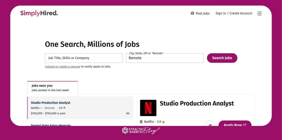Click the briefcase icon beside Post Jobs
This screenshot has height=140, width=282.
[x=192, y=13]
